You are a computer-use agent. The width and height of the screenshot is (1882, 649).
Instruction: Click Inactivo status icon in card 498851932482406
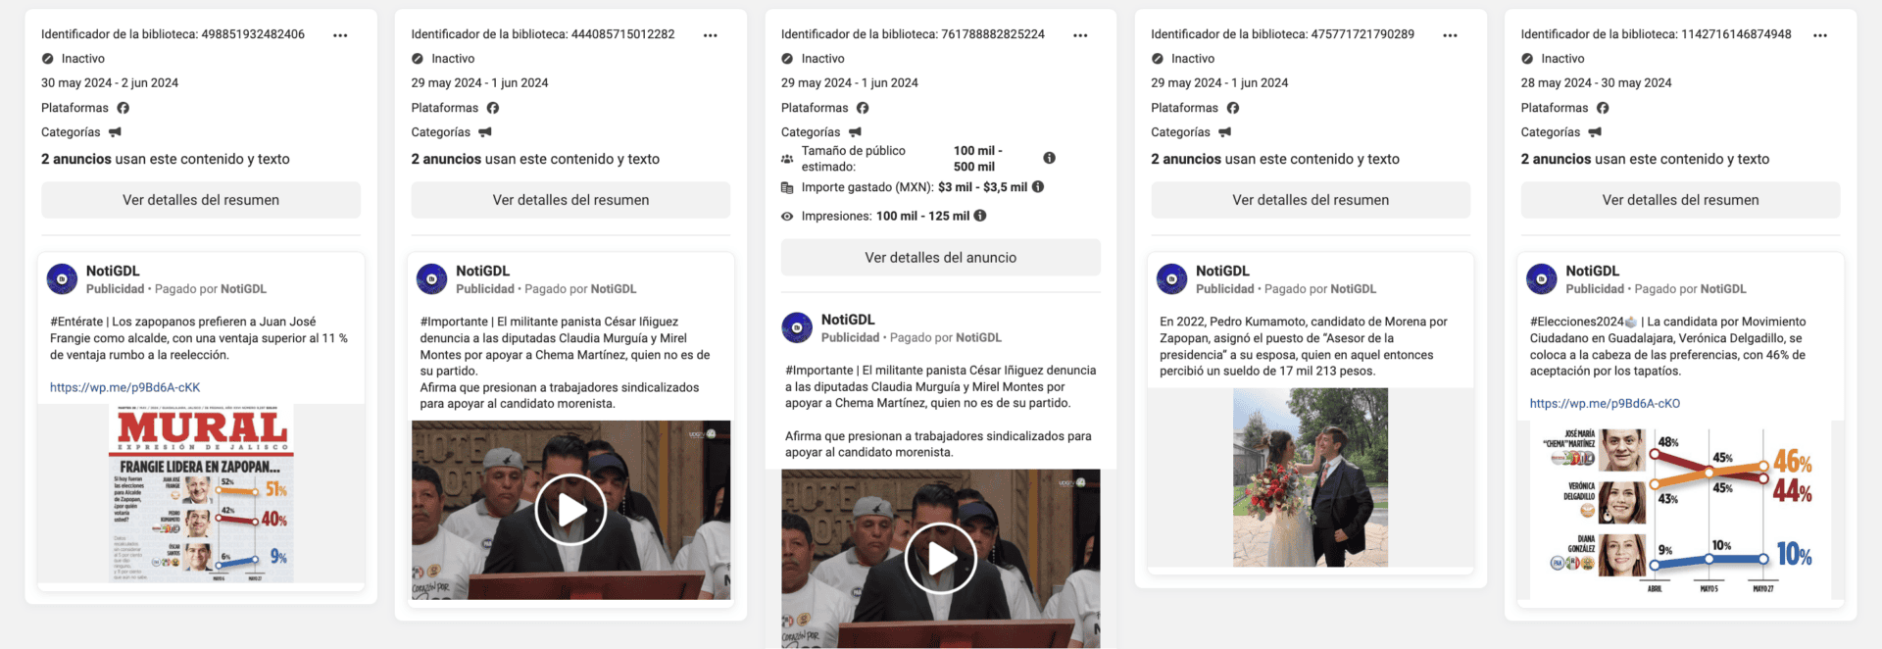[x=47, y=59]
